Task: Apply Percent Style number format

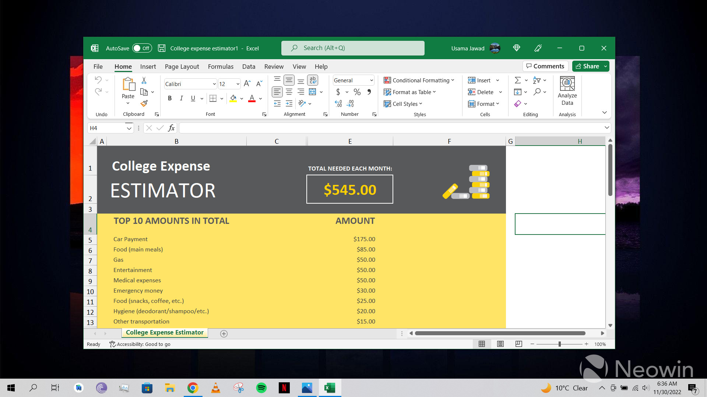Action: click(x=356, y=92)
